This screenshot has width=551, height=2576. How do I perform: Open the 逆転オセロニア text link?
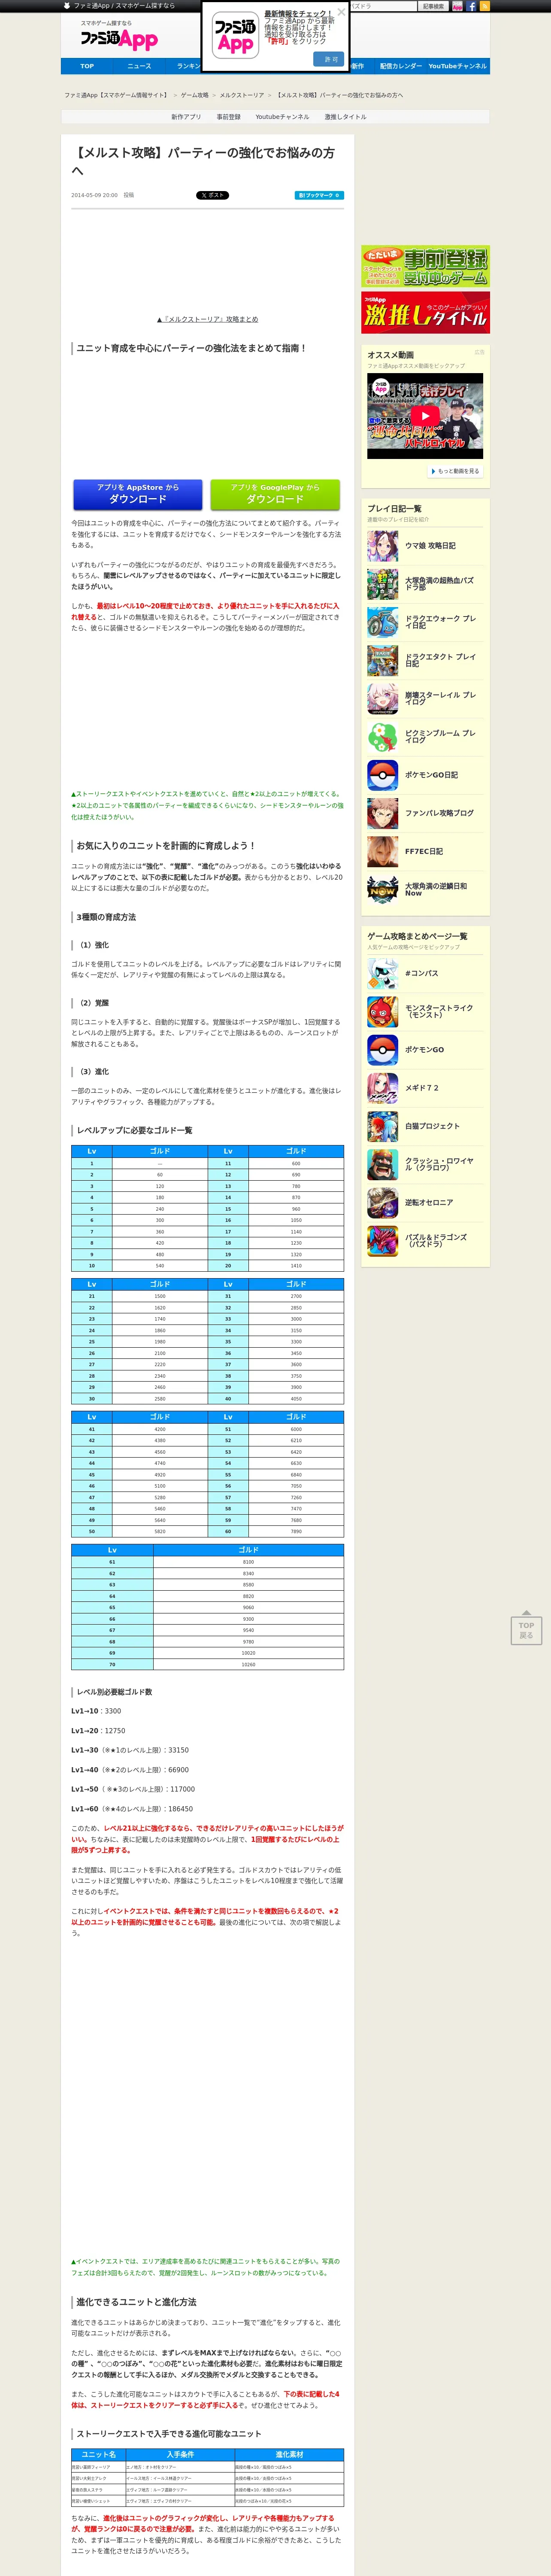429,1202
